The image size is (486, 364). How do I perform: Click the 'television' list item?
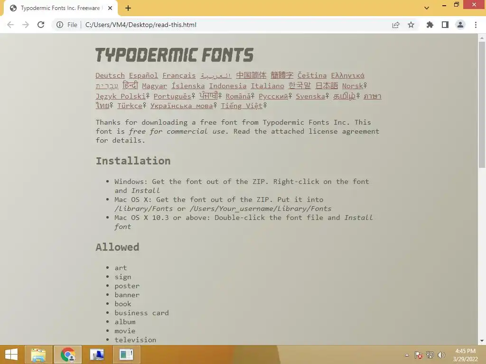tap(135, 340)
